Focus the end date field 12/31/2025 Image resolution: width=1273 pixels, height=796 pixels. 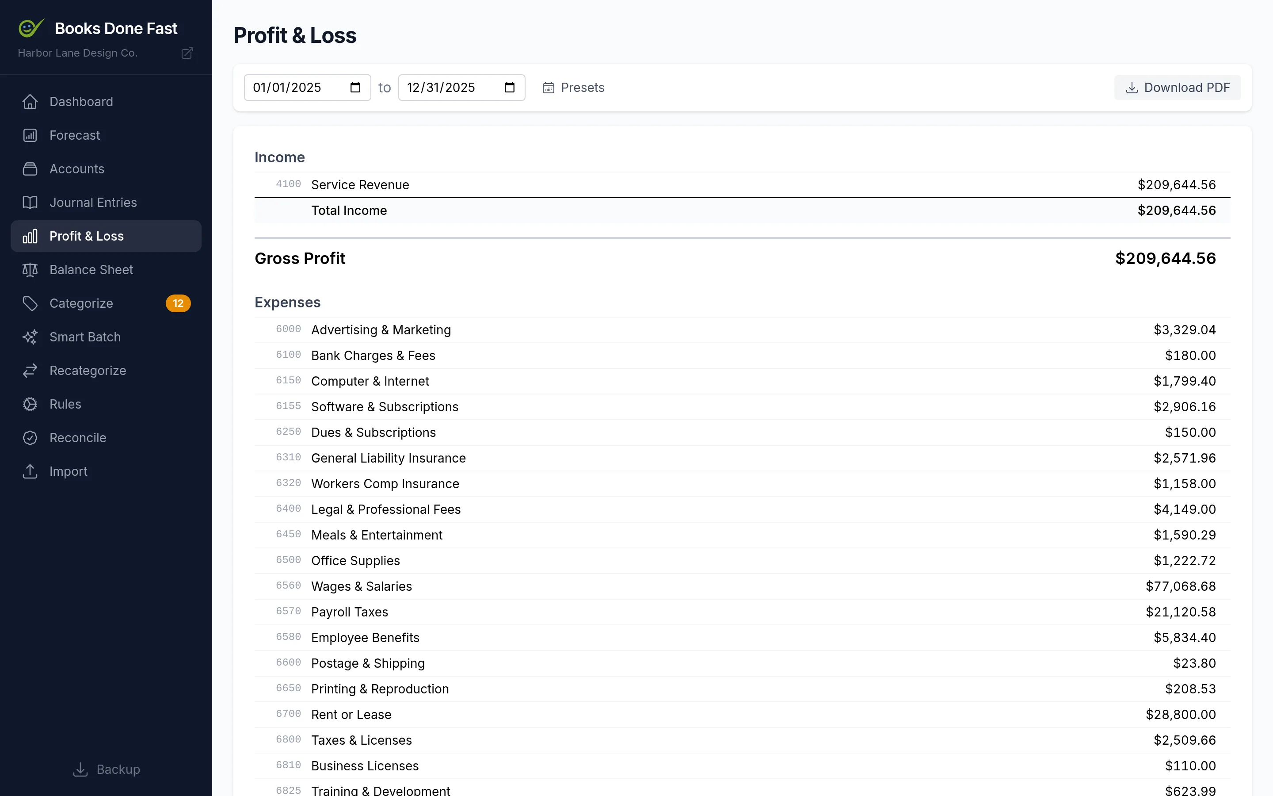[x=461, y=88]
